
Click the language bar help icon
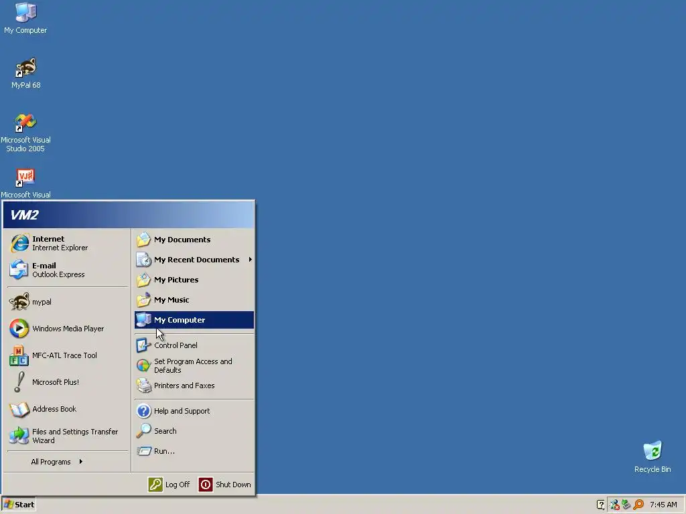point(601,505)
